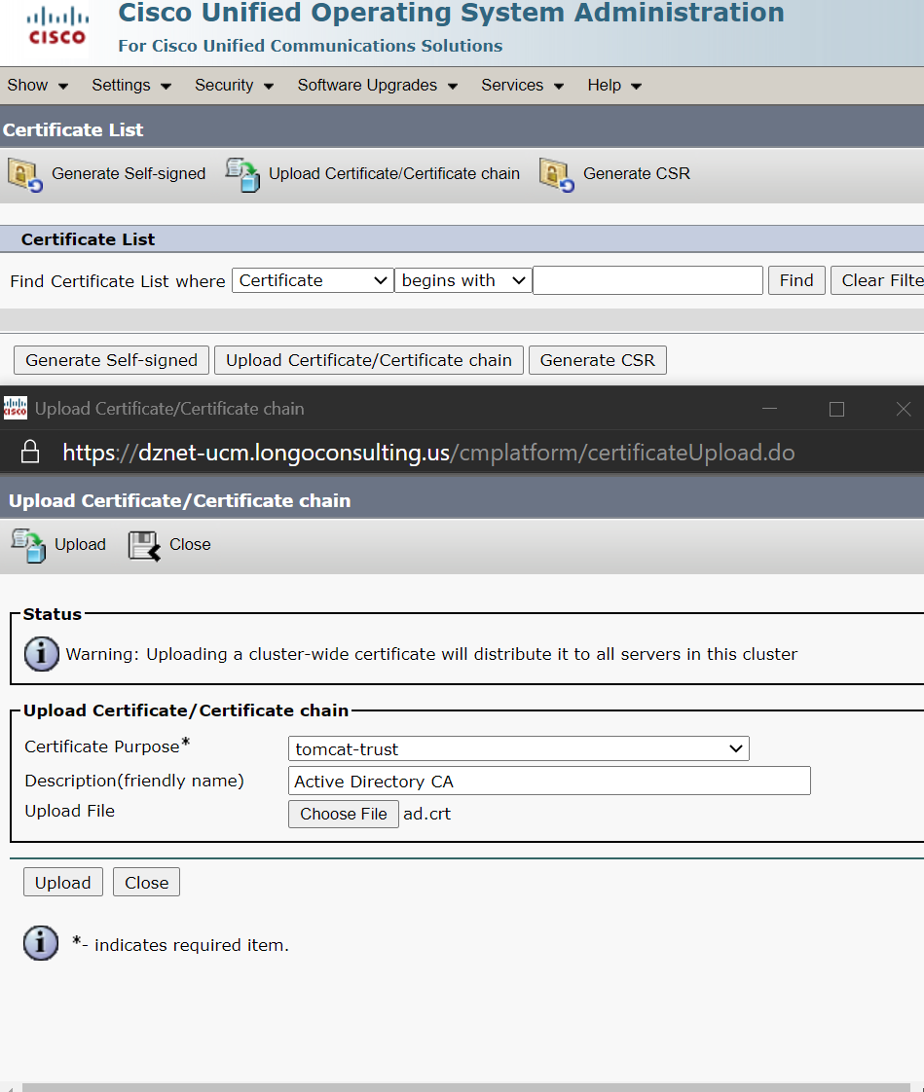Open the Security menu

tap(234, 85)
